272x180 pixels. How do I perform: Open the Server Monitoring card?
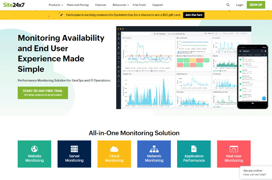(74, 154)
